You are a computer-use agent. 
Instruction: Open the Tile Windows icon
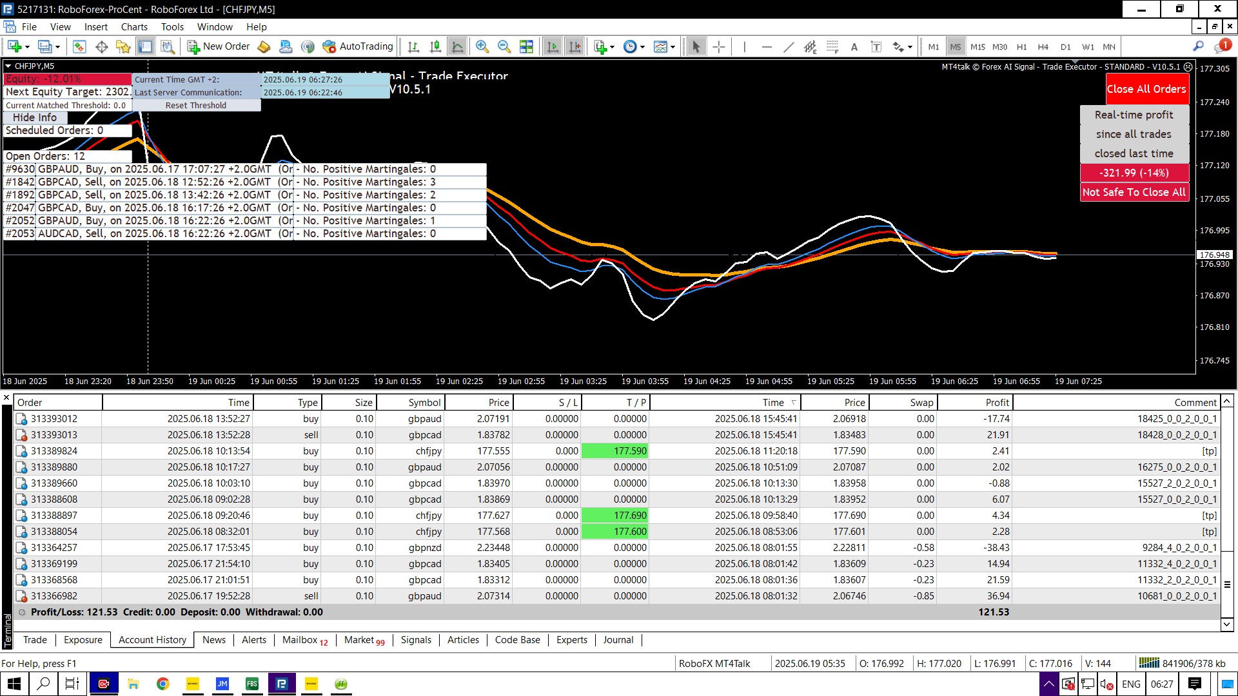[x=527, y=46]
